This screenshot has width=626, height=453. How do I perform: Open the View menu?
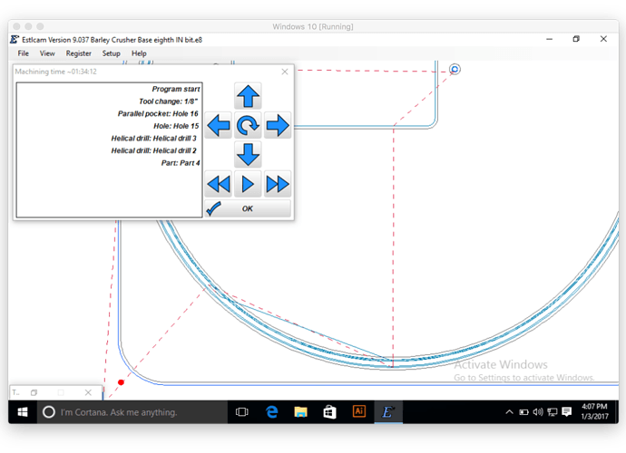click(47, 53)
